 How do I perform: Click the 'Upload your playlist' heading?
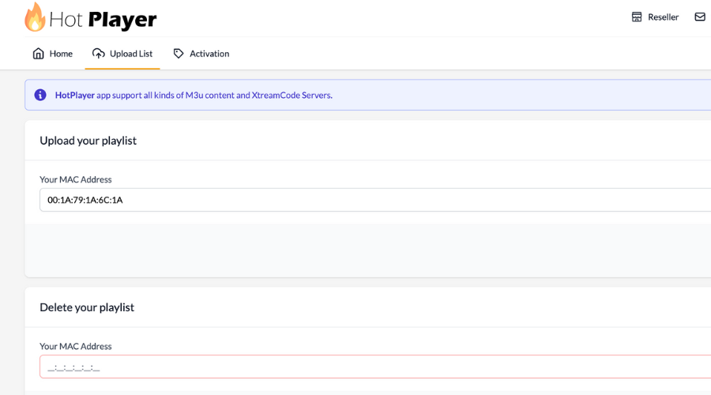coord(88,141)
